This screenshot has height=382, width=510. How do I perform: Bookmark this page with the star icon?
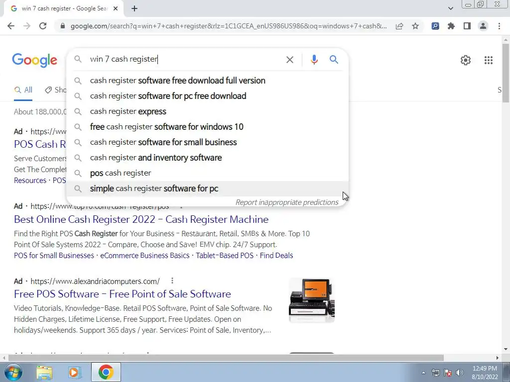[x=415, y=26]
